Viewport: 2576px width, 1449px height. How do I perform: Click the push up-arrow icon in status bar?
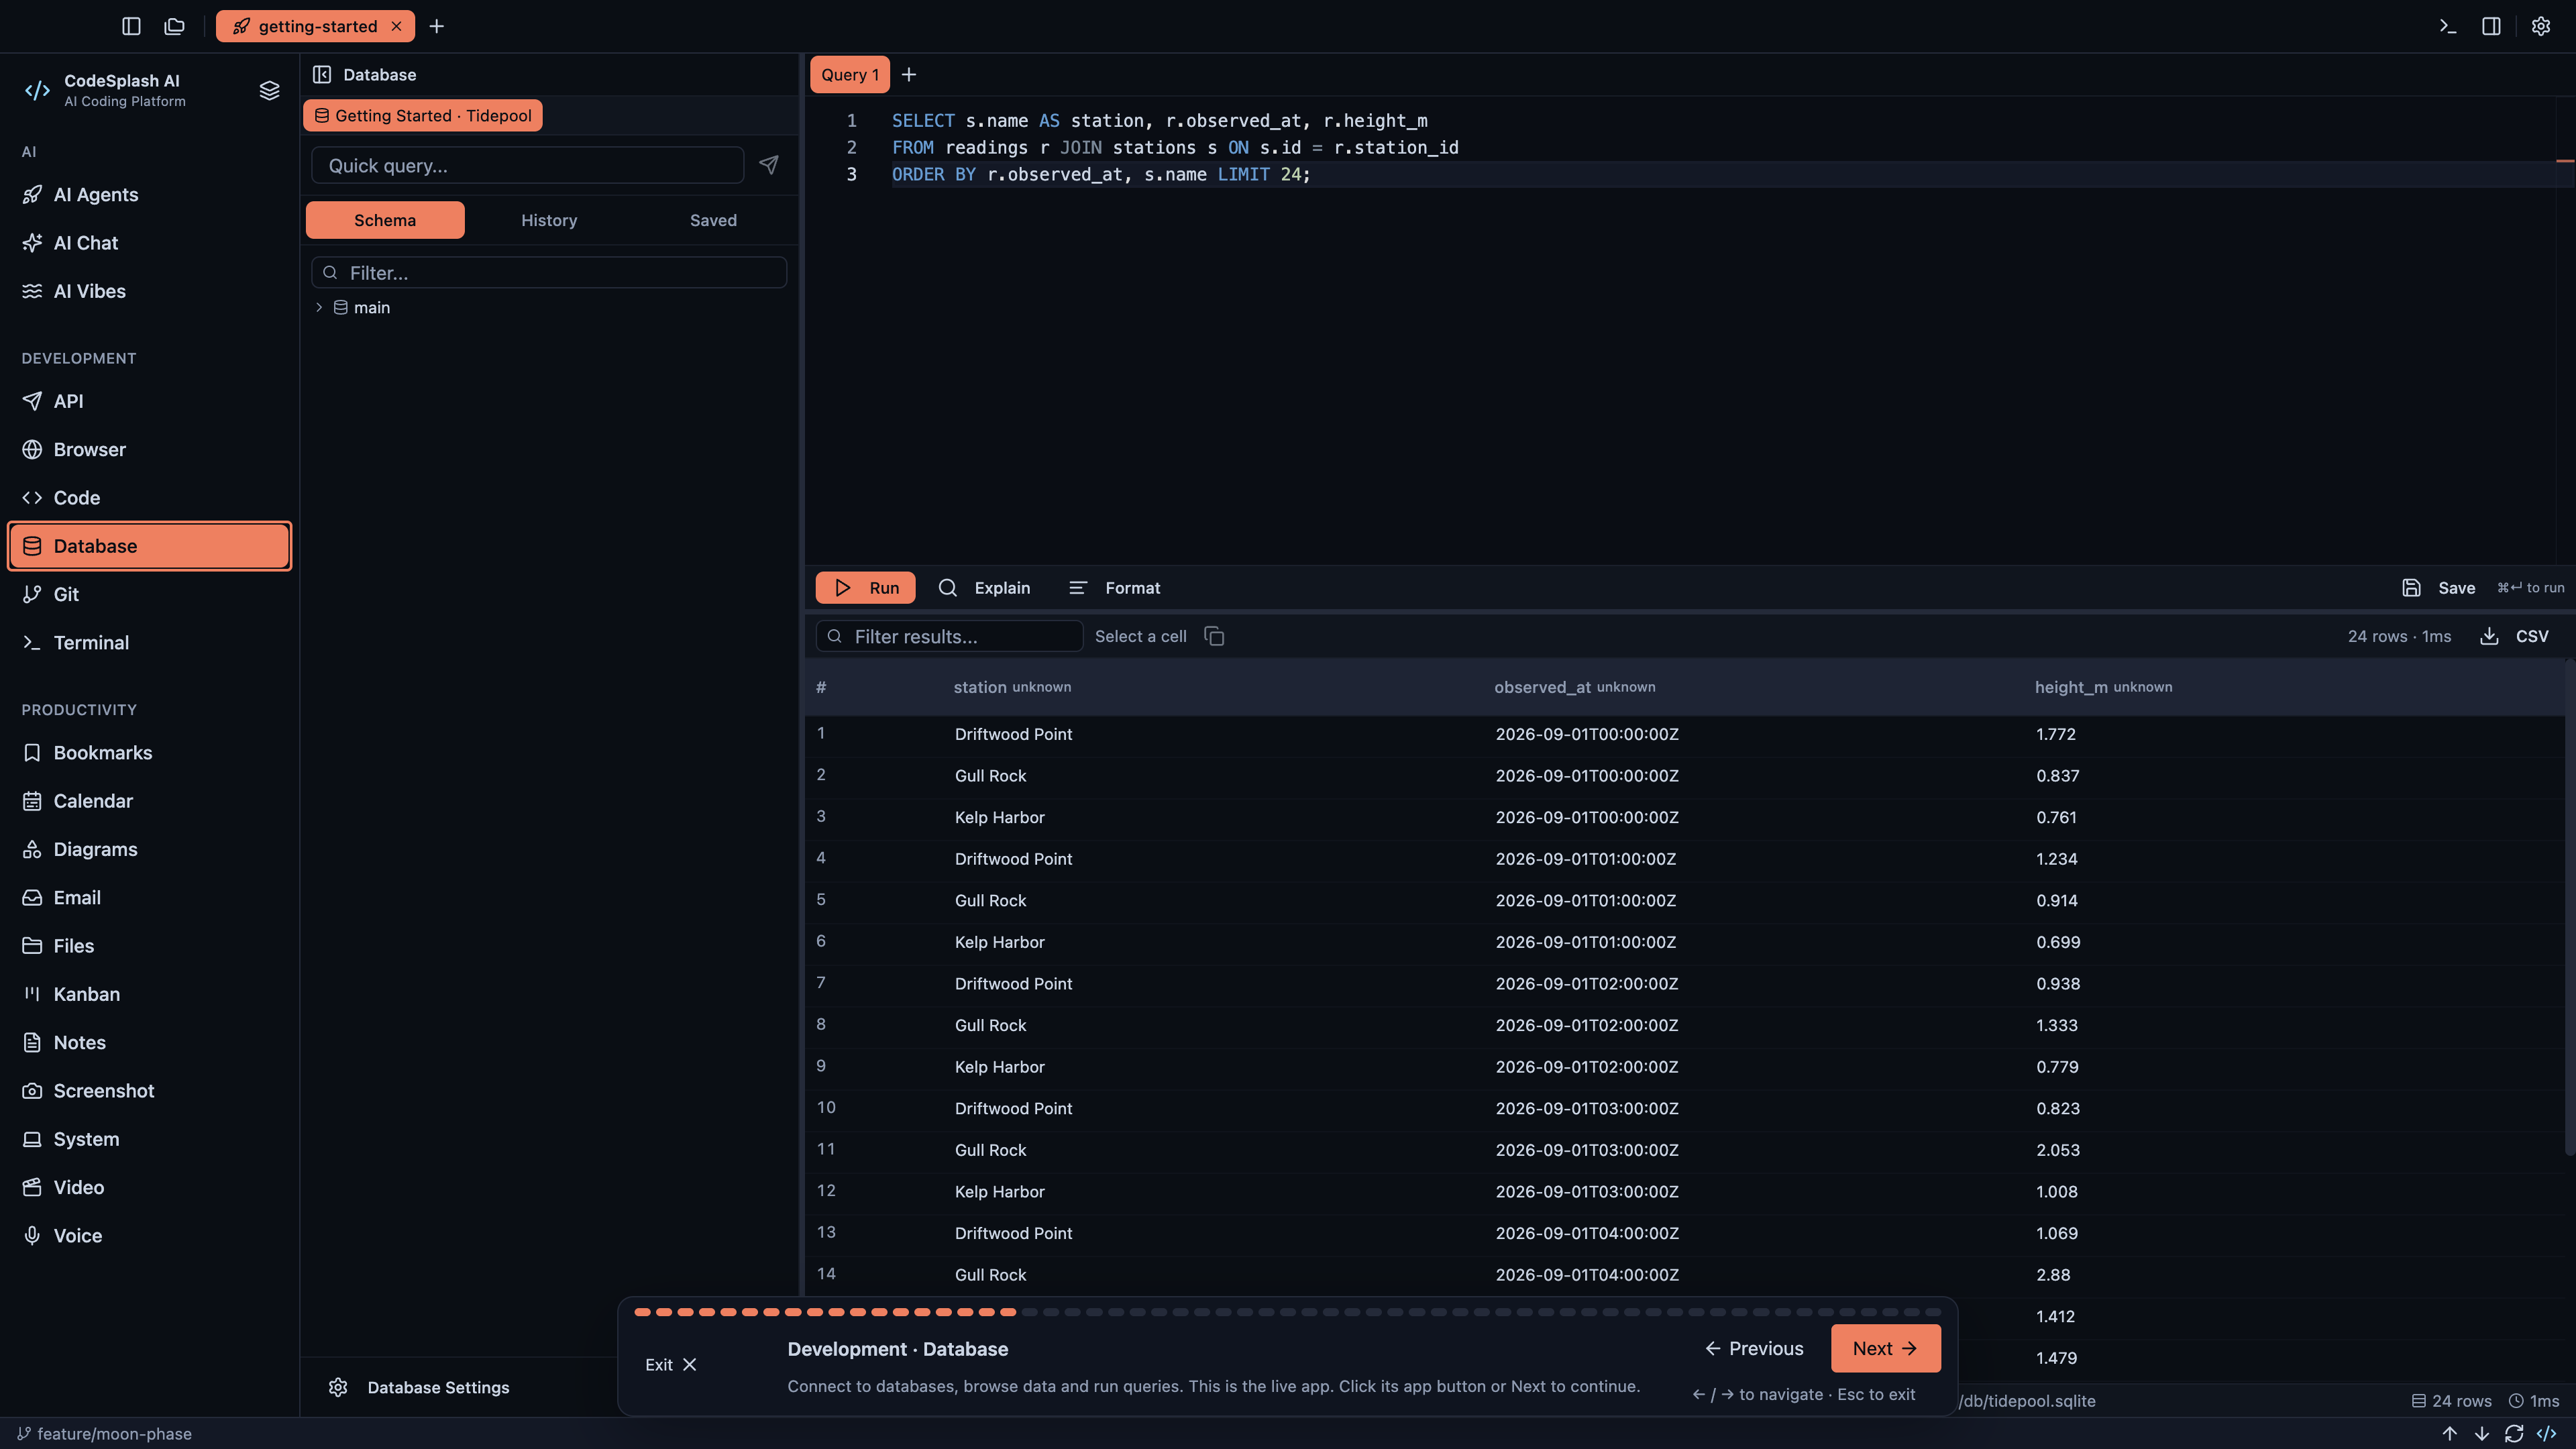(x=2449, y=1433)
